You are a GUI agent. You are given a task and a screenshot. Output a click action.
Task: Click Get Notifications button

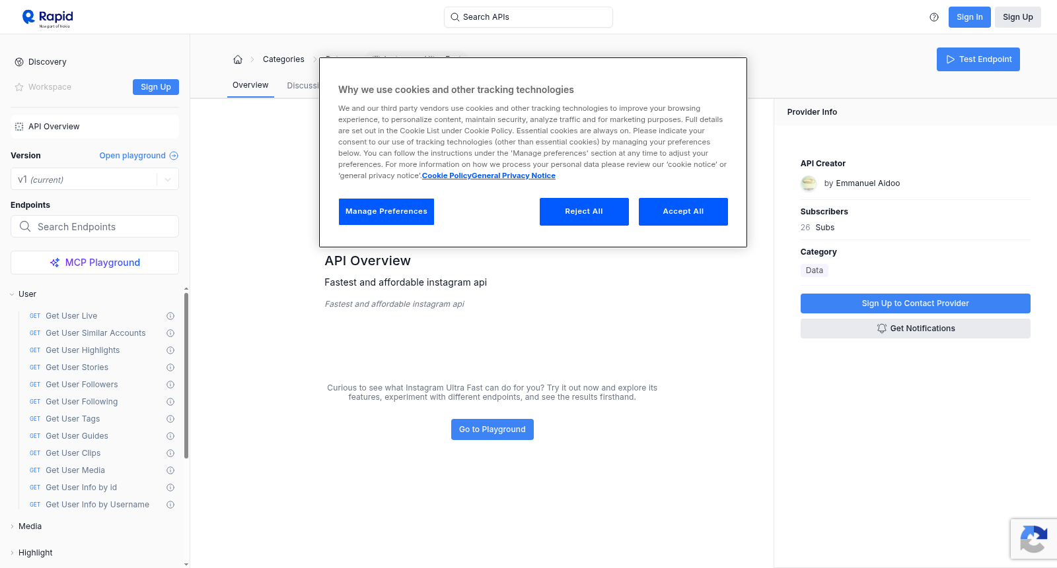[x=916, y=329]
